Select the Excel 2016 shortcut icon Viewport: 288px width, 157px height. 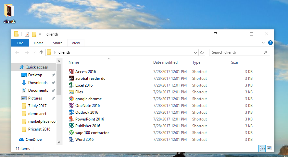click(71, 85)
